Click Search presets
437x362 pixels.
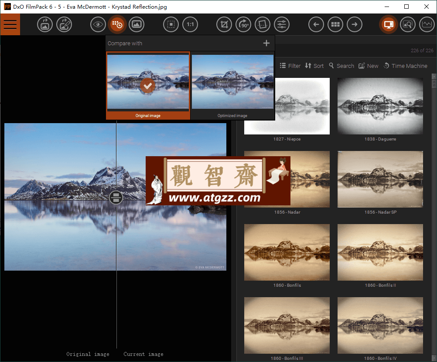(x=341, y=66)
